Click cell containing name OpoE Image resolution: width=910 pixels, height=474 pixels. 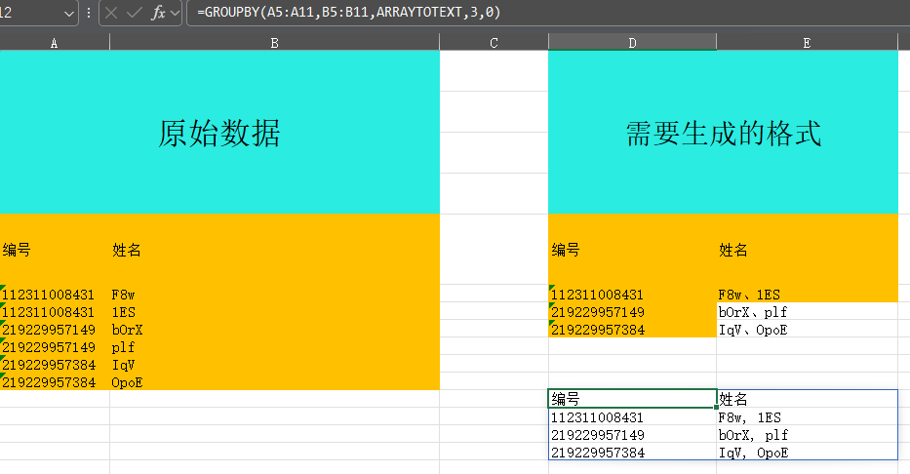[274, 382]
